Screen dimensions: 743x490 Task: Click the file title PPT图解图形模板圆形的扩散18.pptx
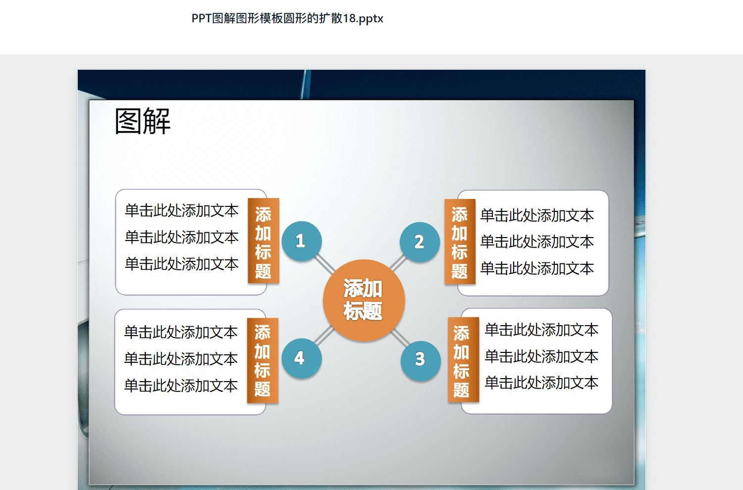point(287,18)
